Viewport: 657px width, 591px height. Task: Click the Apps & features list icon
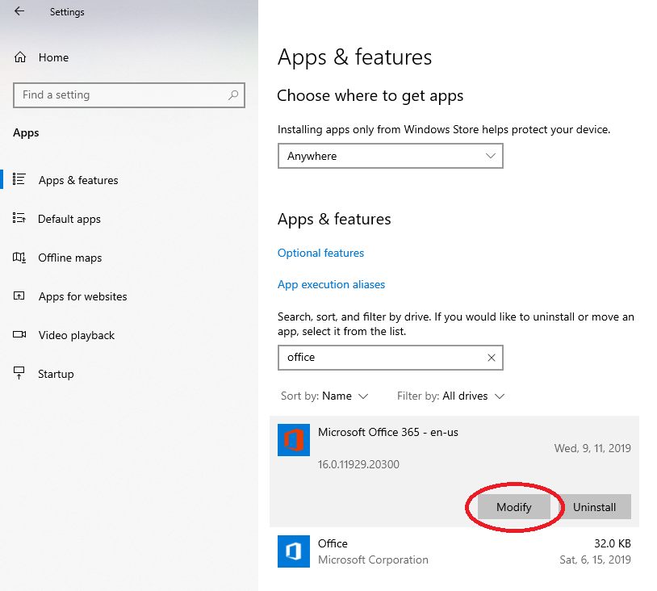(x=19, y=179)
